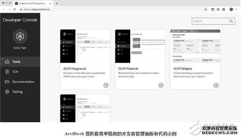Click the OCAP Widgets title
Viewport: 241px width, 138px height.
[183, 69]
